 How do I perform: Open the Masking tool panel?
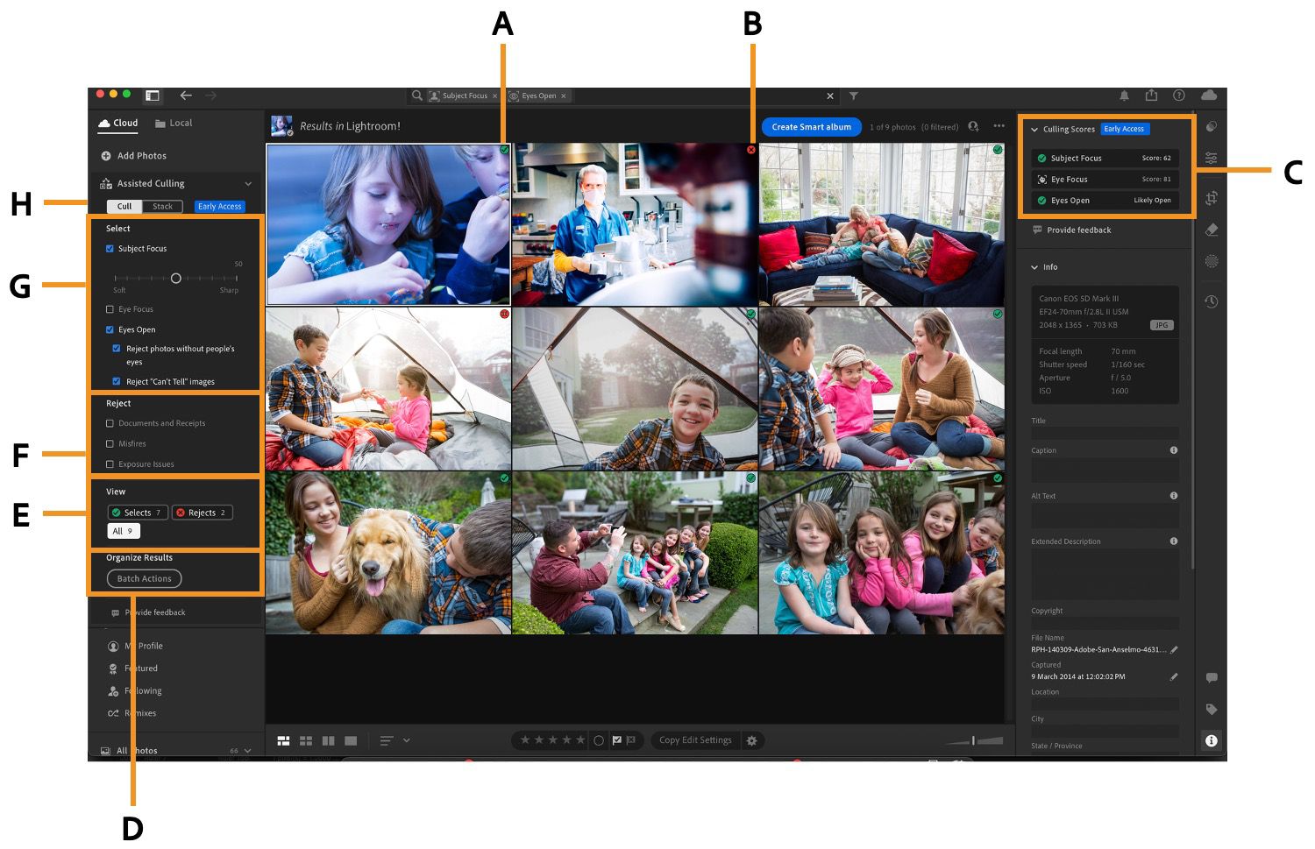click(1211, 259)
